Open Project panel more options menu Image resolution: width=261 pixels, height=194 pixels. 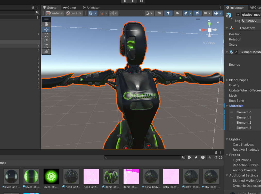point(220,152)
